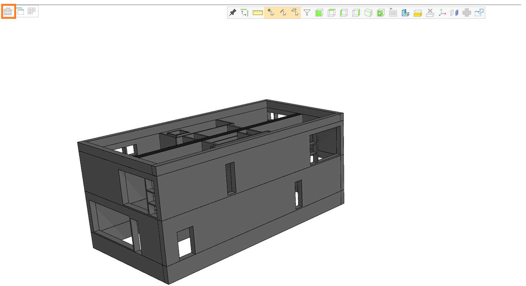Open the overlapping windows layout icon
The image size is (526, 286).
(20, 11)
